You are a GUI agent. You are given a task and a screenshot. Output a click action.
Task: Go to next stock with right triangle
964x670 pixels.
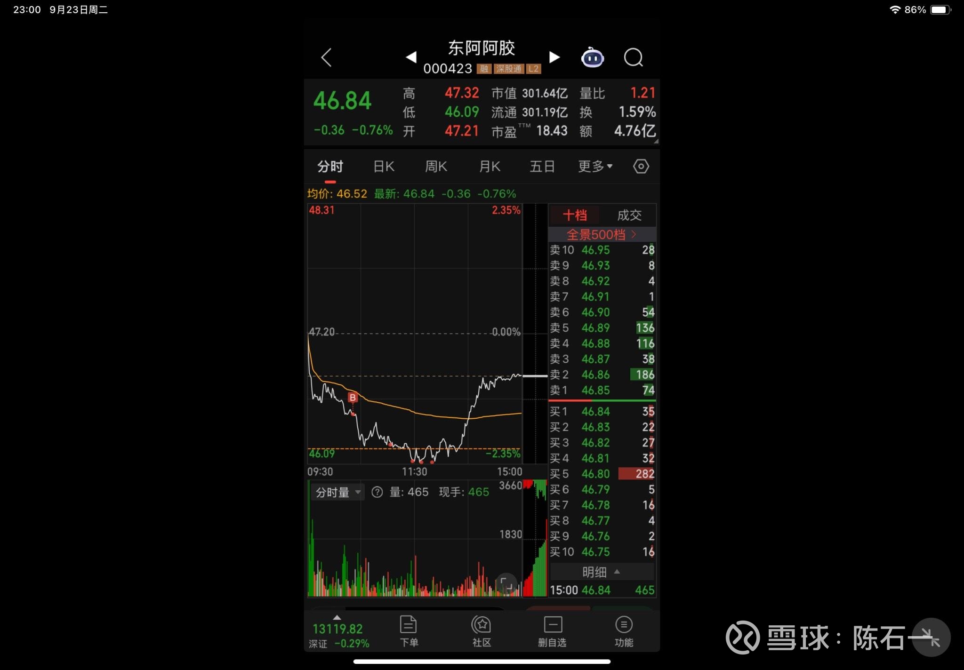point(554,57)
